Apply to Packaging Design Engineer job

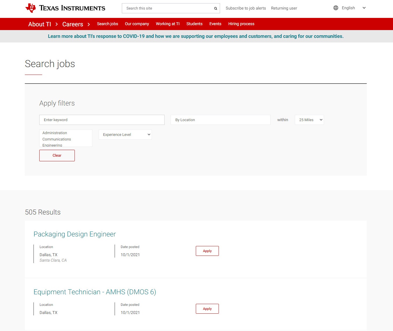[207, 251]
